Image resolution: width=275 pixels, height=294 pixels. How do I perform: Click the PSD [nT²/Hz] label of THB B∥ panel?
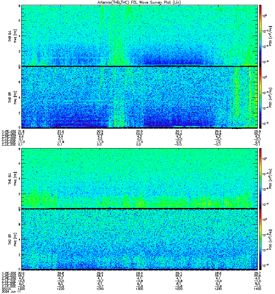point(270,98)
